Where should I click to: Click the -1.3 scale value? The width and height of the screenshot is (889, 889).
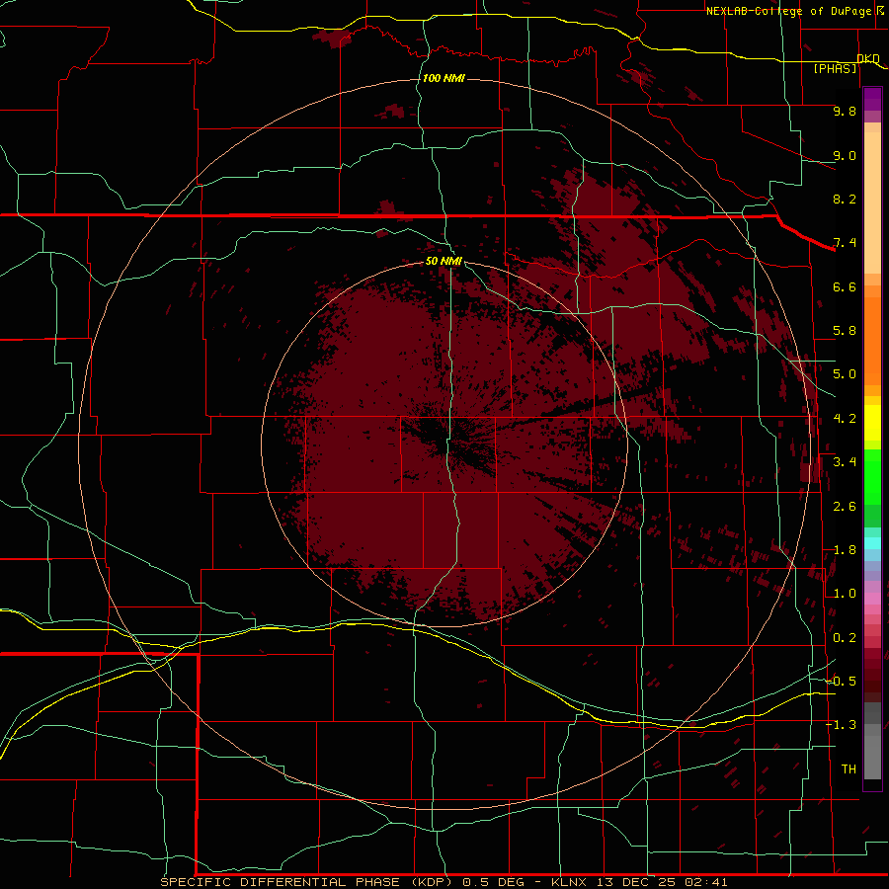click(x=841, y=725)
